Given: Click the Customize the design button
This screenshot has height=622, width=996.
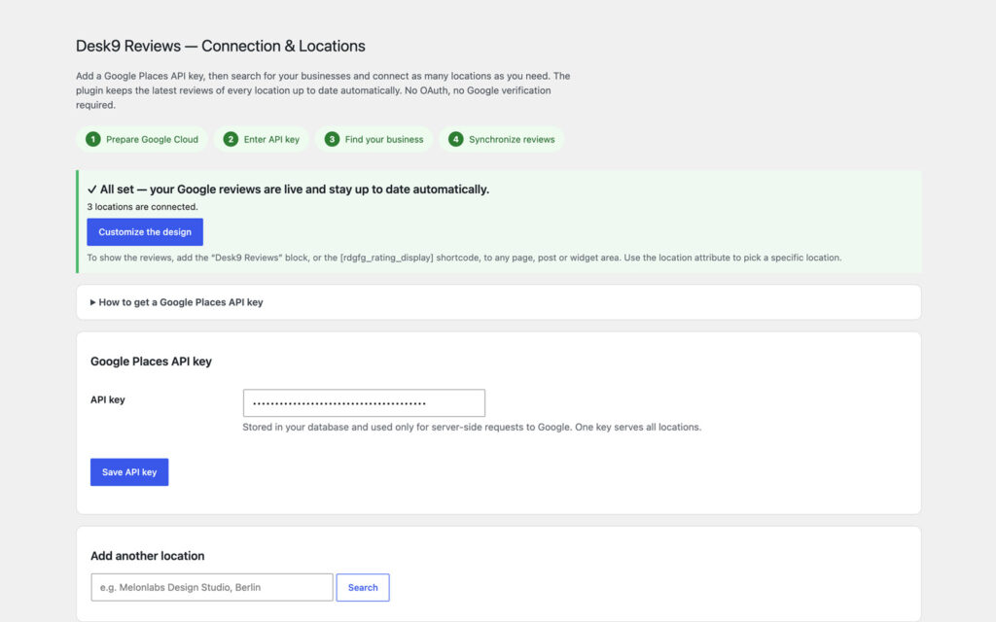Looking at the screenshot, I should point(145,232).
